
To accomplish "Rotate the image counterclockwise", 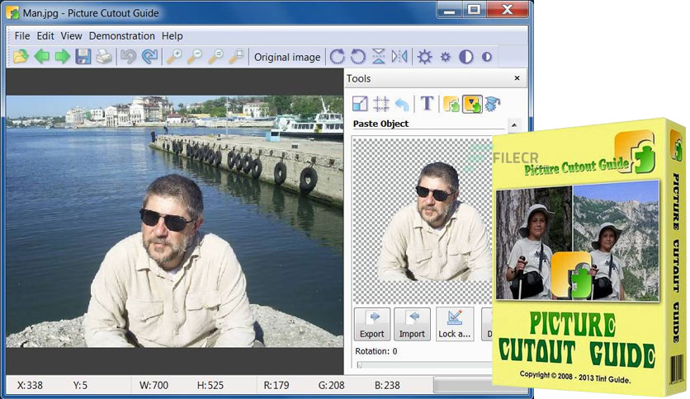I will click(357, 57).
